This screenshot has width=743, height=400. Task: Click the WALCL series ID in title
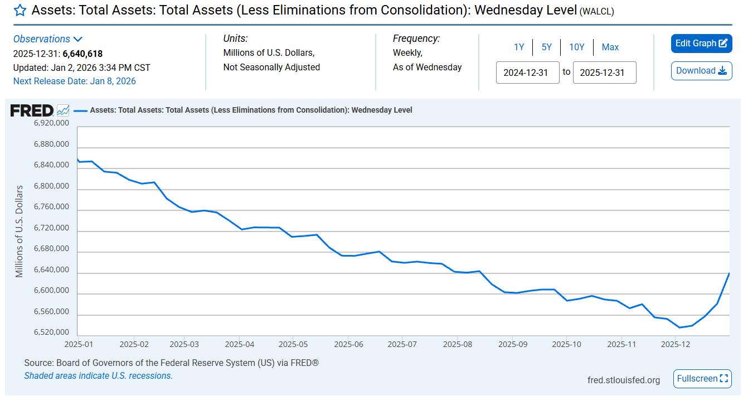[x=597, y=12]
